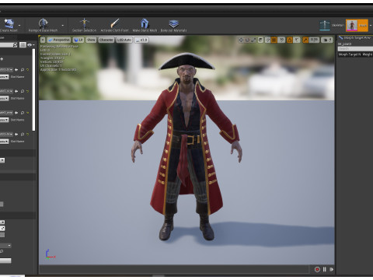Toggle world/local coordinate system icon
The width and height of the screenshot is (373, 280).
tap(260, 40)
